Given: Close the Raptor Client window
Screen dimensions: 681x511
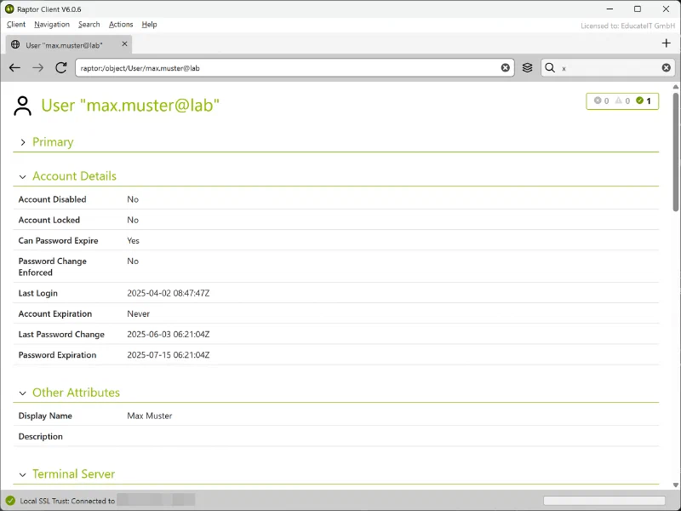Looking at the screenshot, I should tap(666, 9).
